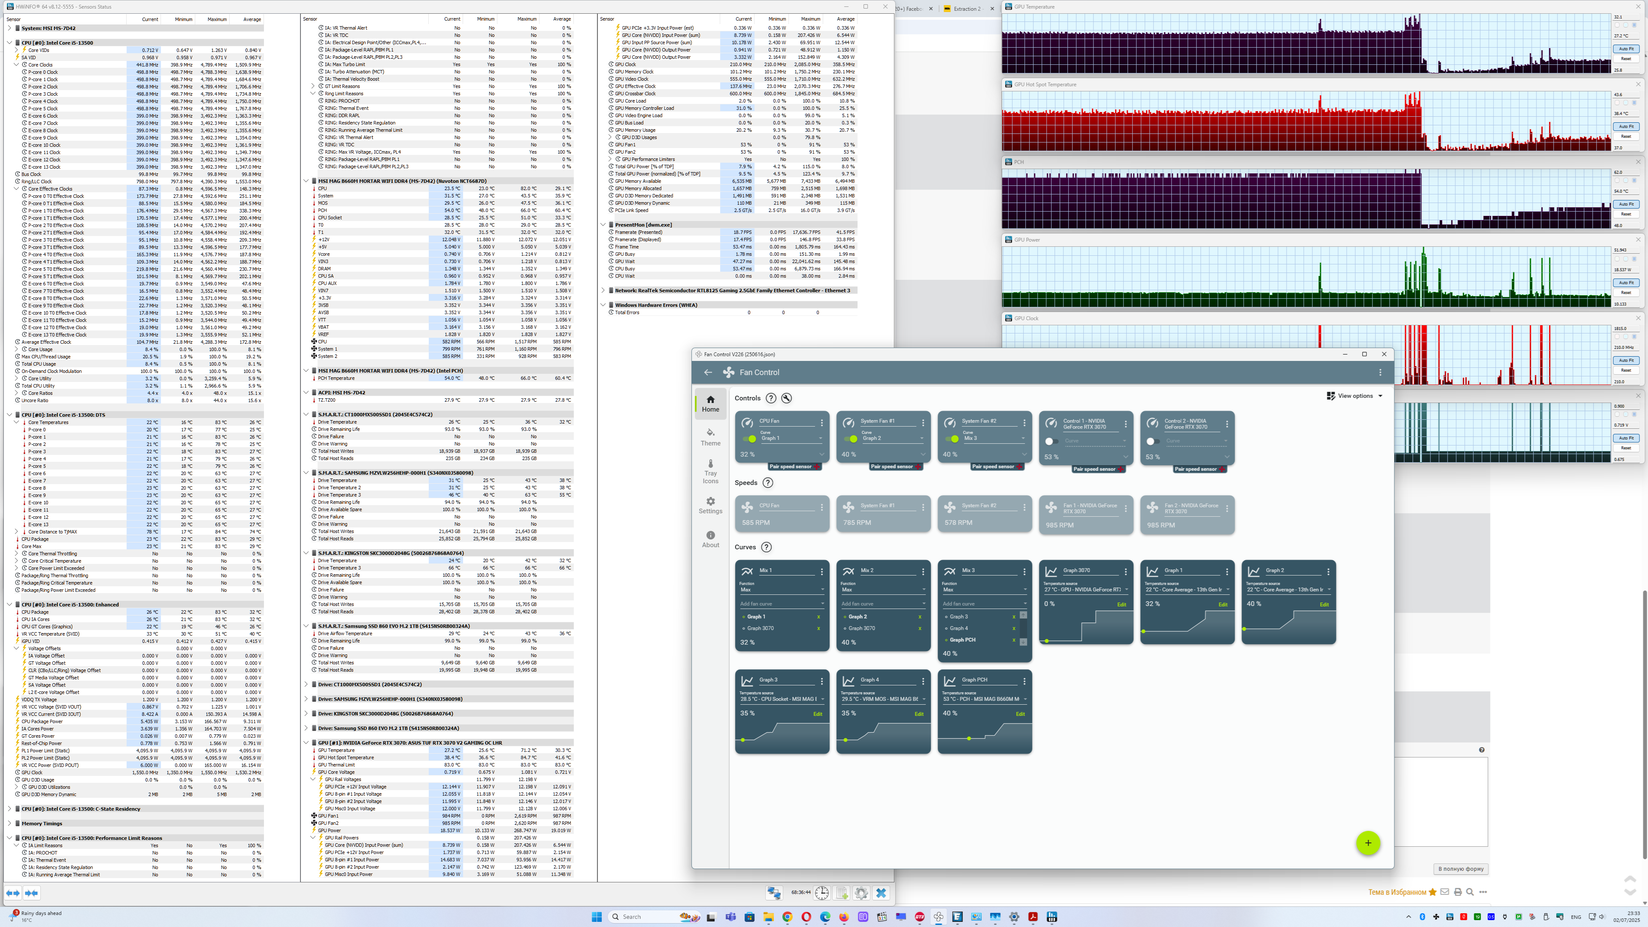This screenshot has height=927, width=1648.
Task: Open Fan Control's top-right kebab menu
Action: click(x=1380, y=373)
